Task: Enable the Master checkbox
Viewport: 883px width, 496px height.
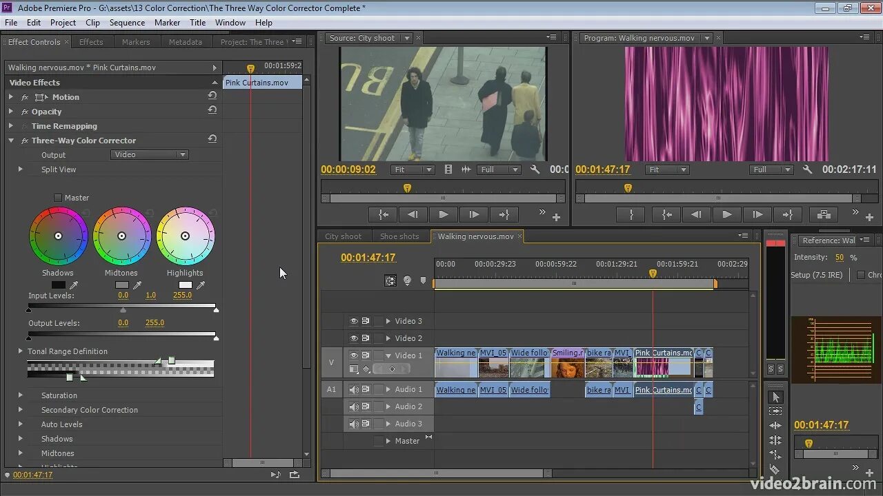Action: pos(58,198)
